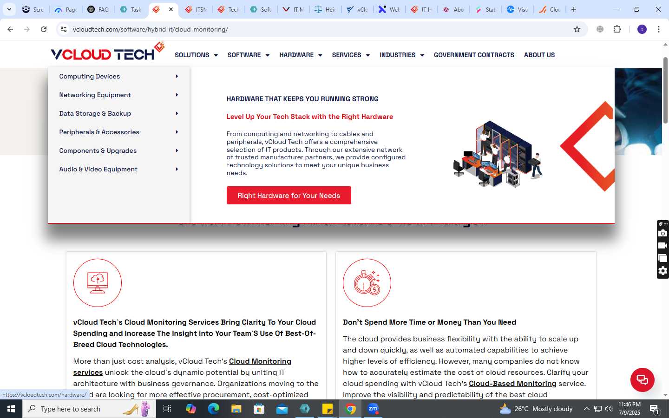Open site information icon in address bar
The image size is (669, 418).
pos(64,29)
